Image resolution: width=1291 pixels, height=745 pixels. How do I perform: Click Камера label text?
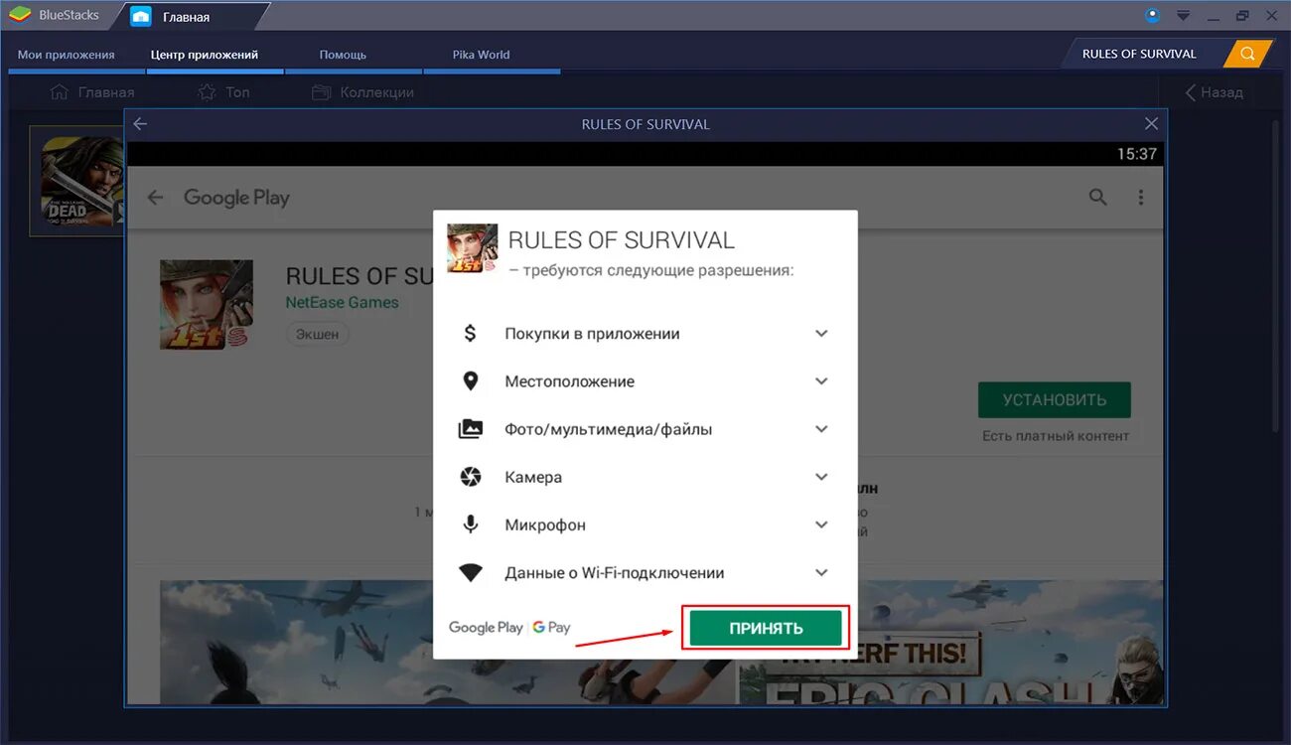(x=533, y=477)
